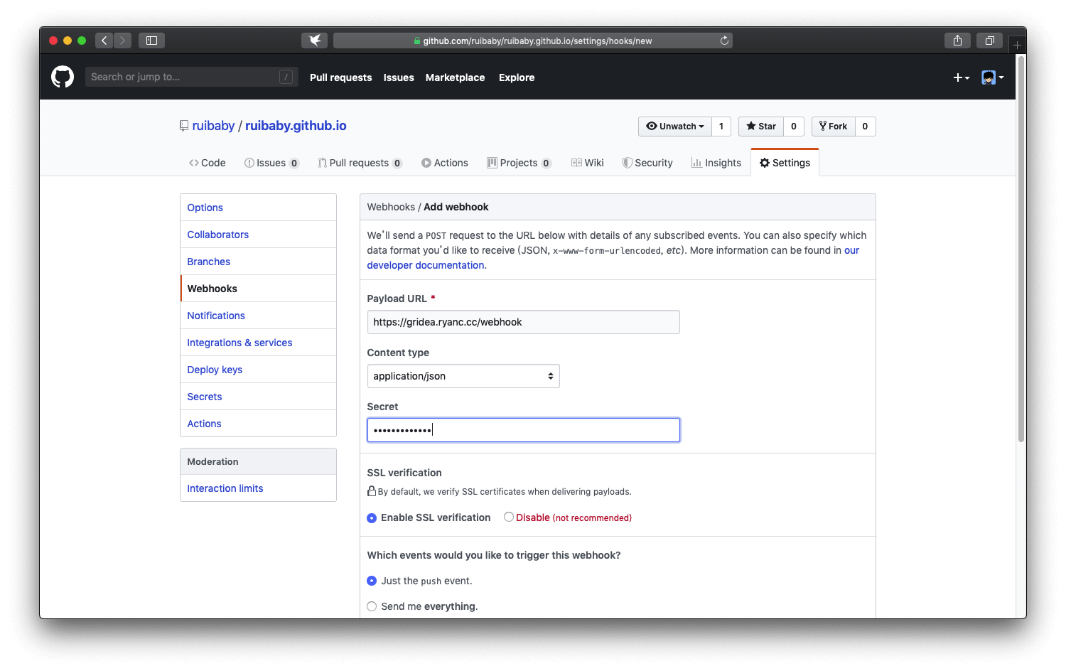The height and width of the screenshot is (671, 1066).
Task: Click the page vertical scrollbar
Action: coord(1021,249)
